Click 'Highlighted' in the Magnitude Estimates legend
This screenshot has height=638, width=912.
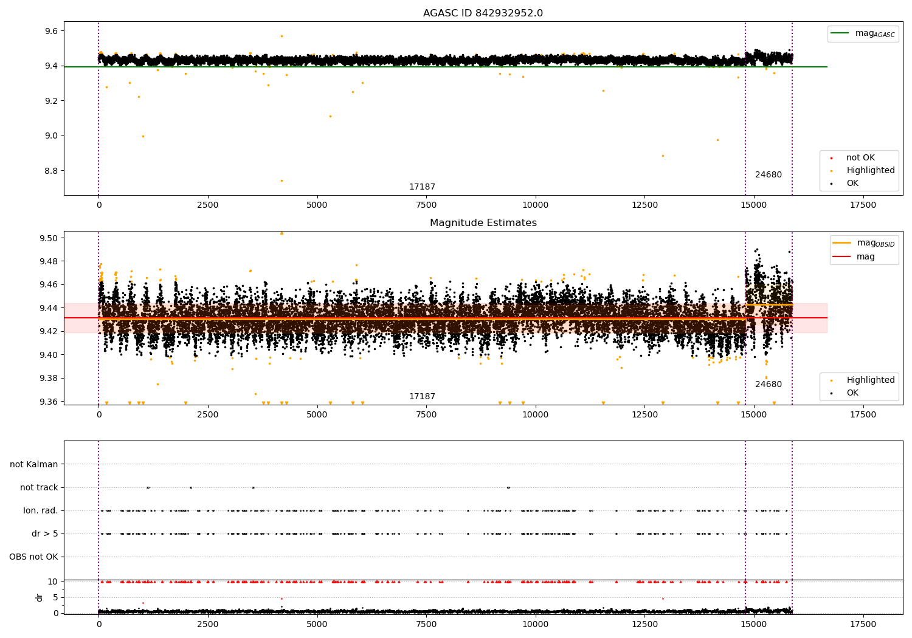[871, 380]
